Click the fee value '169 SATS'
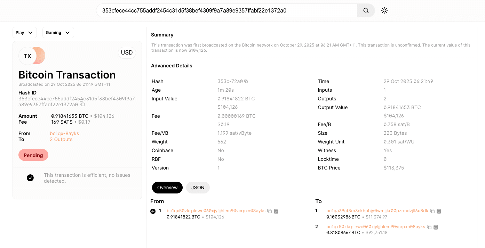 62,122
